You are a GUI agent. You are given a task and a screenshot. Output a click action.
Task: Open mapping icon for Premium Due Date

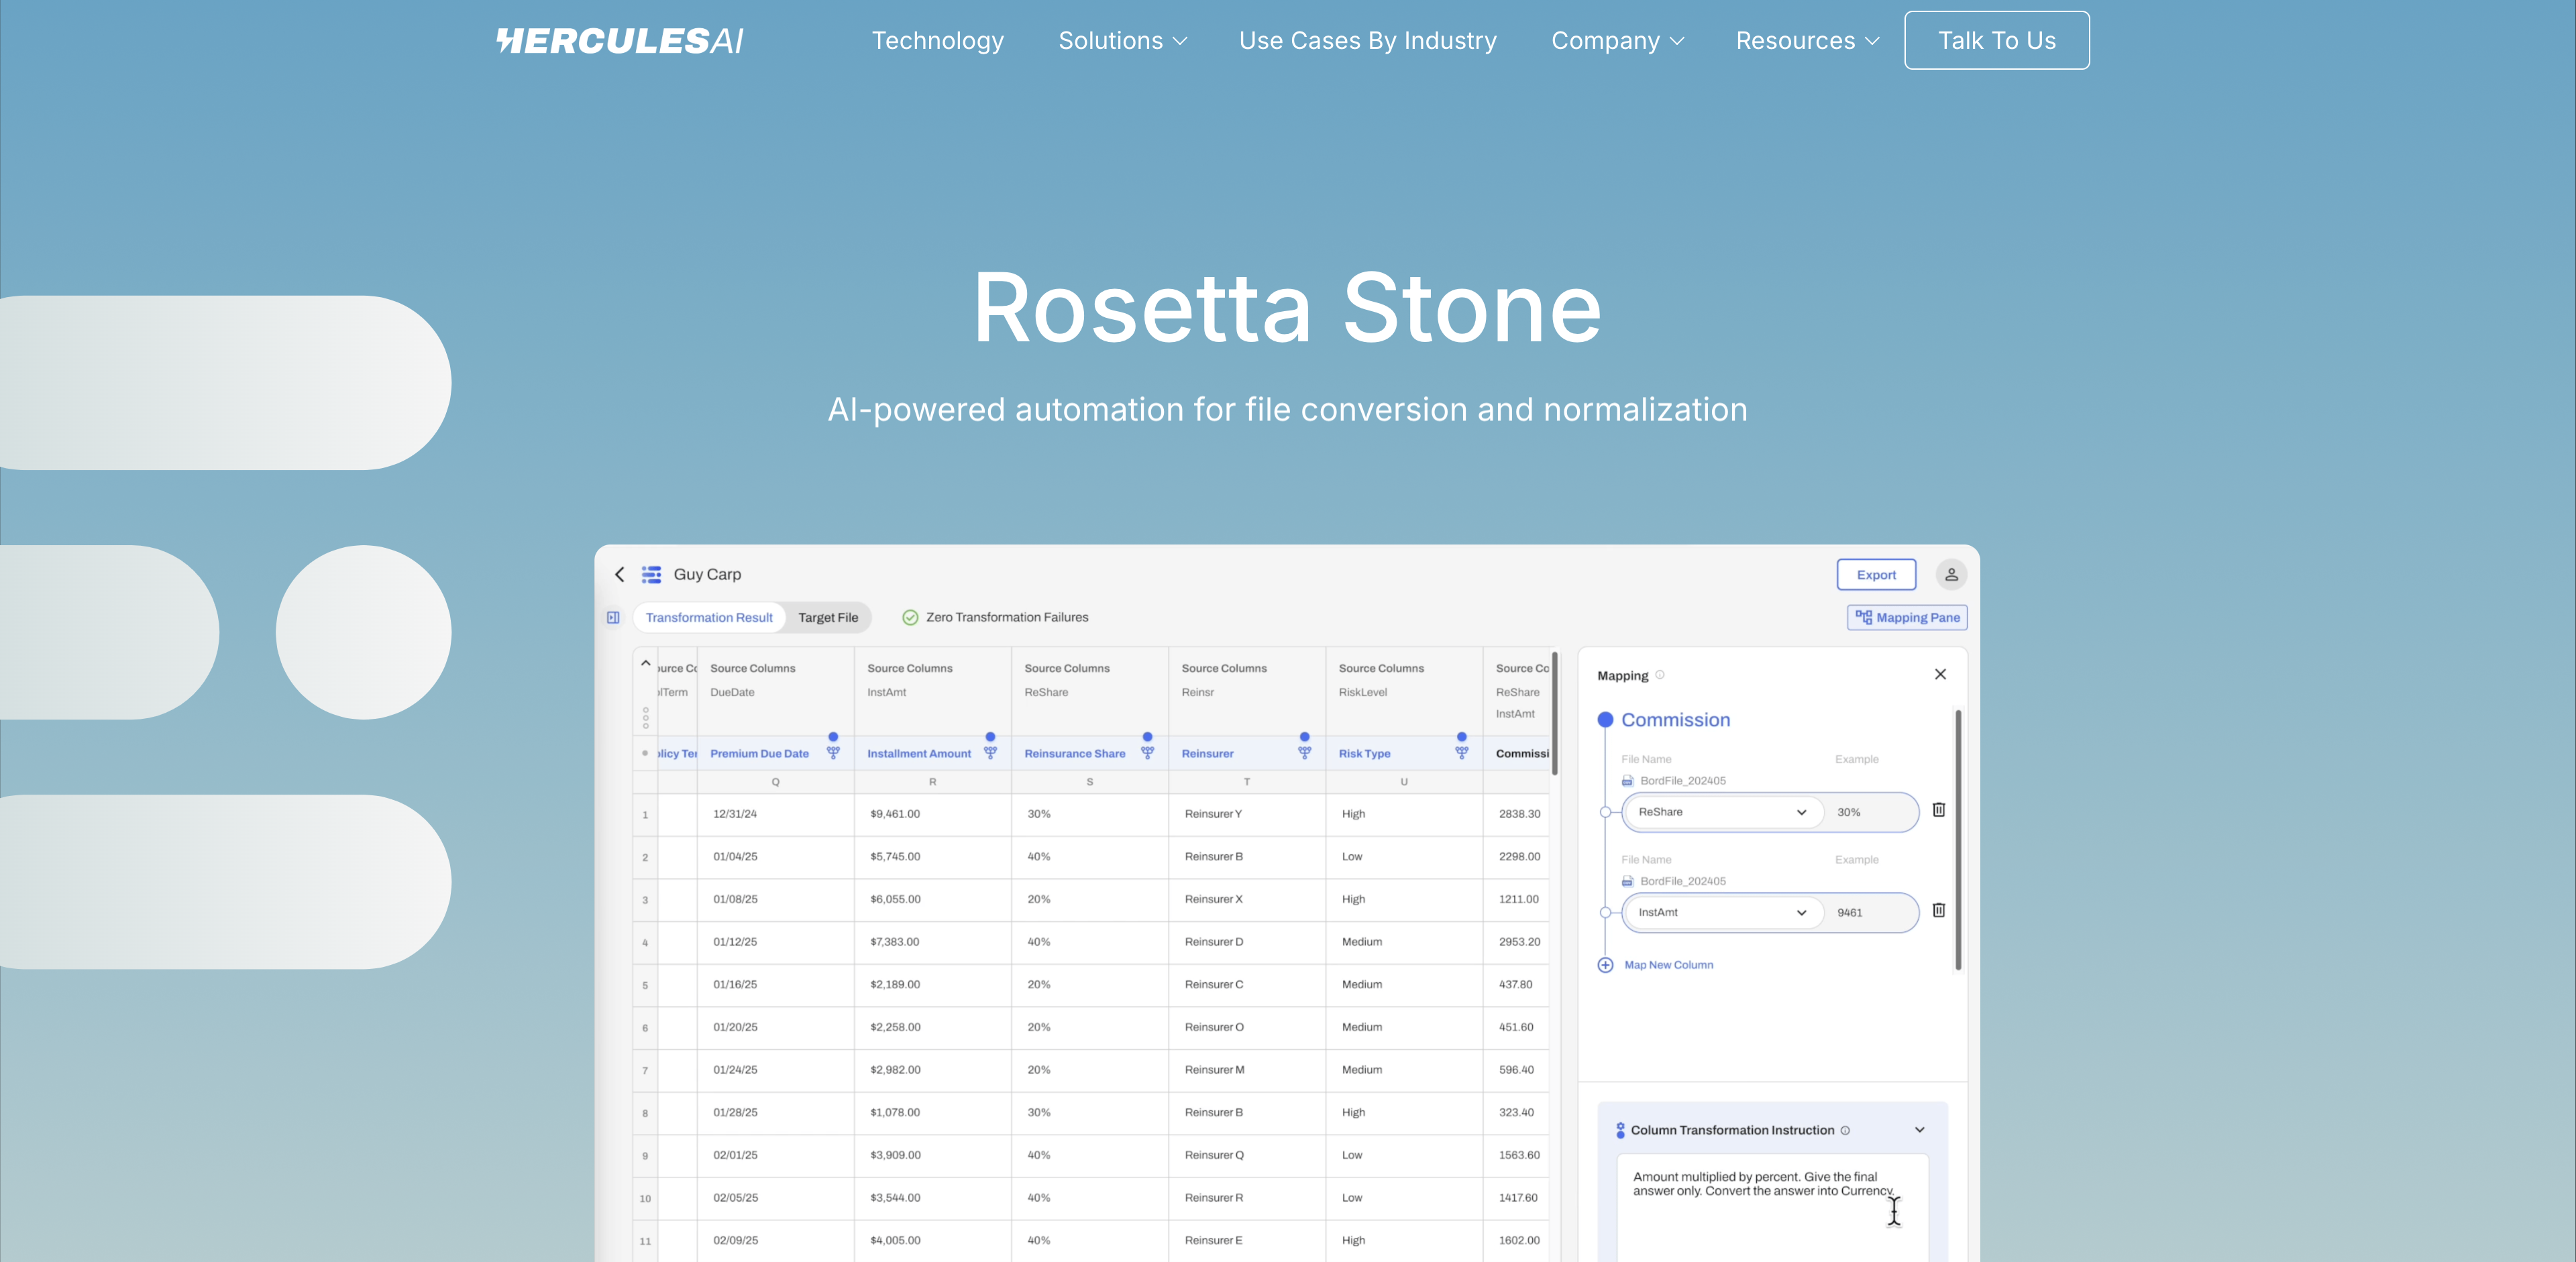[833, 752]
